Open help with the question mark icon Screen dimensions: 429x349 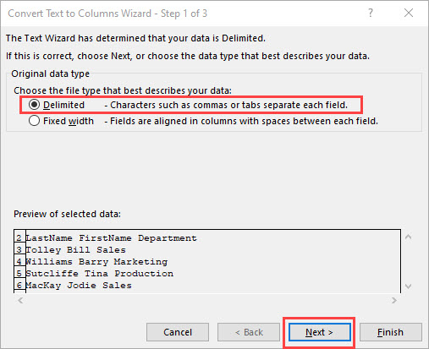371,13
